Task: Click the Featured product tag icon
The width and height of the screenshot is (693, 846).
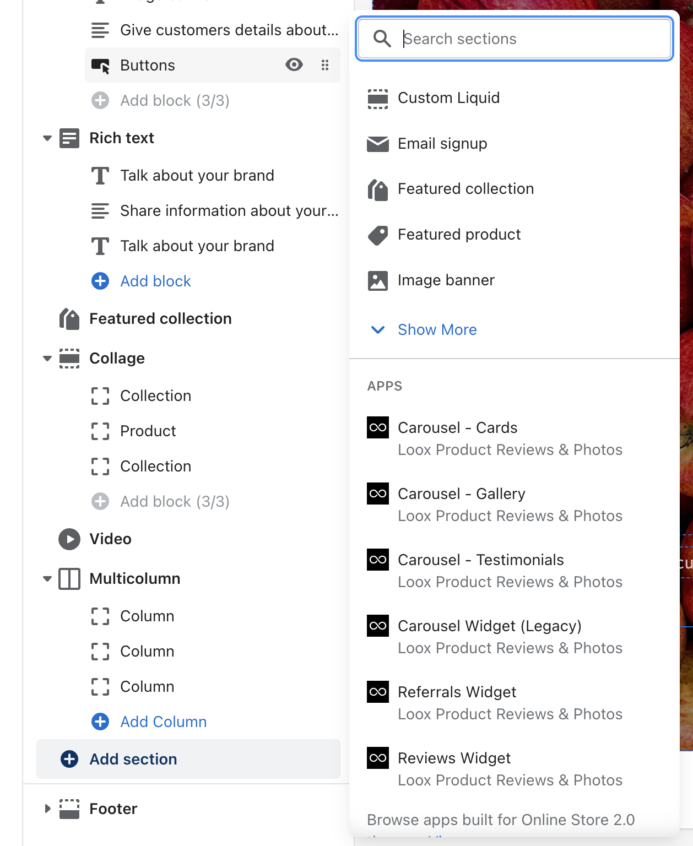Action: tap(378, 235)
